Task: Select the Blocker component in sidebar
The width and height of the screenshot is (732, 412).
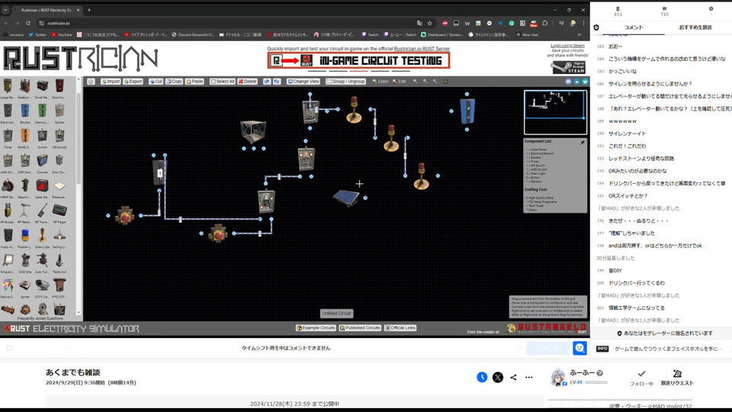Action: pos(24,112)
